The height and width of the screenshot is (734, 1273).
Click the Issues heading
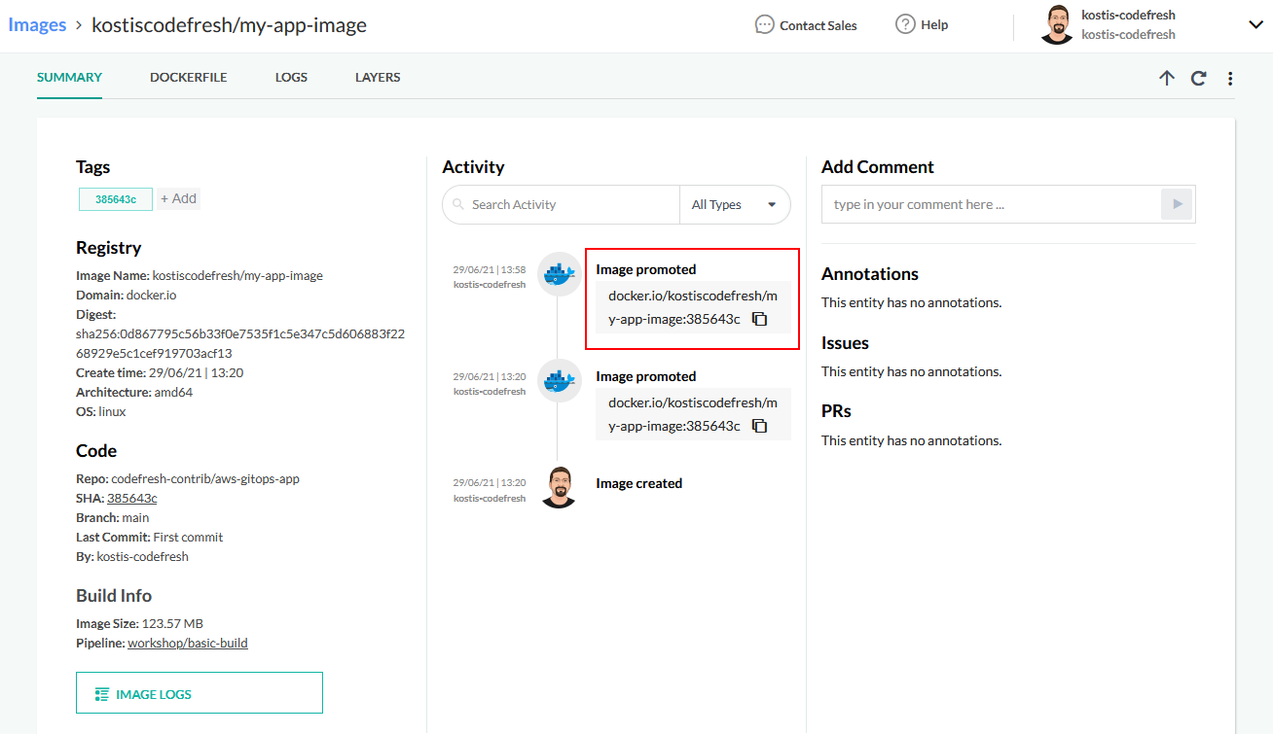845,343
